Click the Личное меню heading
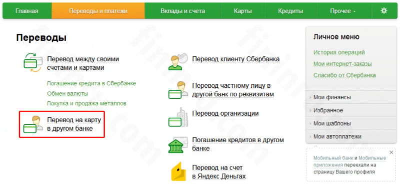400x185 pixels. pyautogui.click(x=336, y=37)
